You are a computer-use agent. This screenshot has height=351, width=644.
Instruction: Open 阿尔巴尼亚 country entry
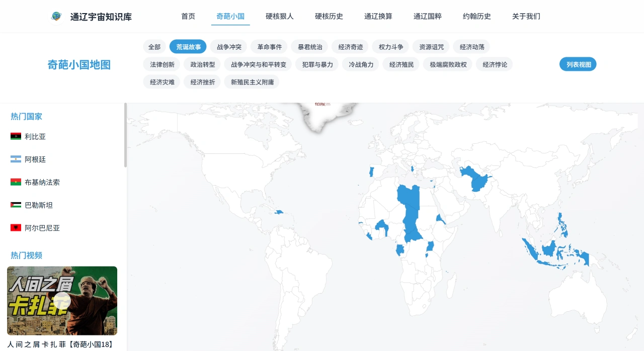click(42, 228)
